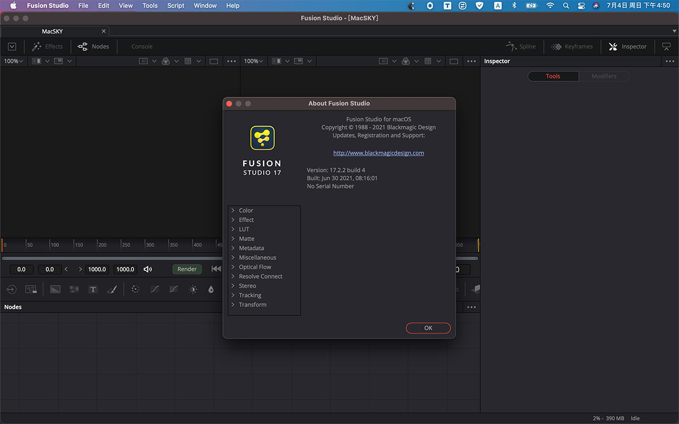The height and width of the screenshot is (424, 679).
Task: Open the Nodes panel options menu
Action: point(471,307)
